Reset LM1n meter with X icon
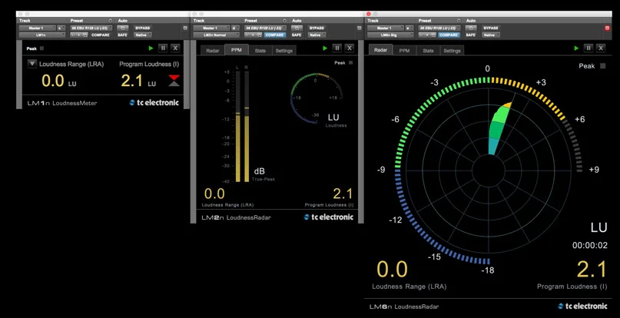 [x=176, y=48]
